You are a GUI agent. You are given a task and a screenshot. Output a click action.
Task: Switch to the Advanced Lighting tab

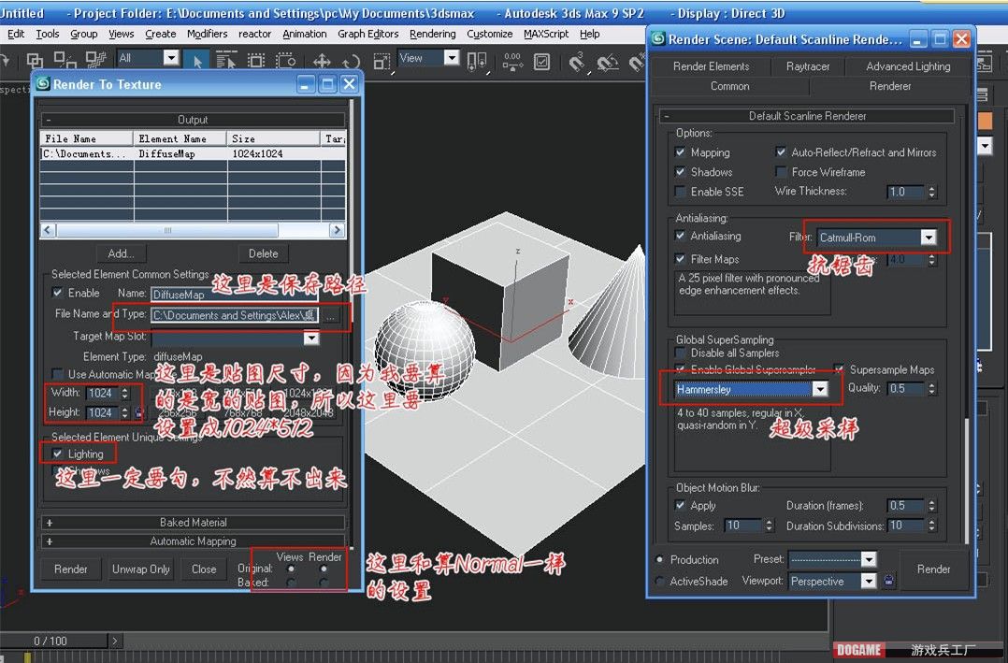pos(908,66)
